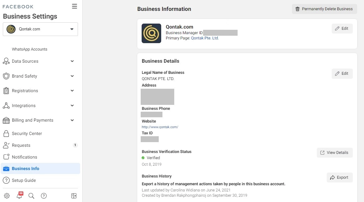Click the Security Center lock icon
This screenshot has width=364, height=202.
6,134
